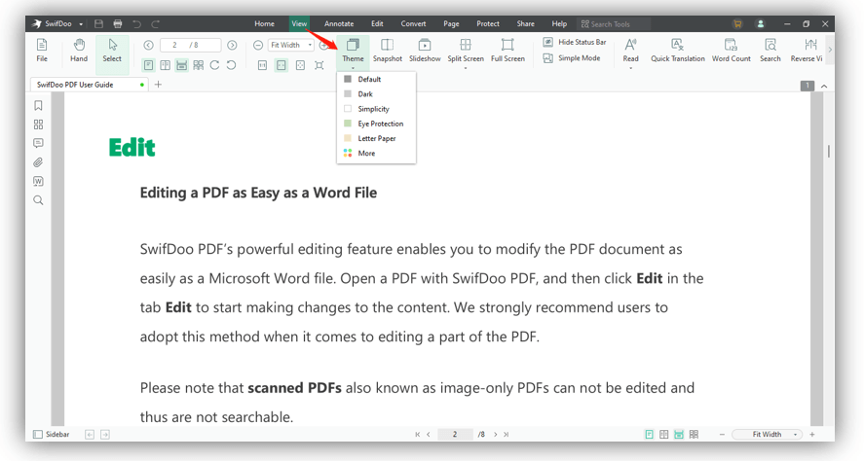Image resolution: width=864 pixels, height=461 pixels.
Task: Select the Hand tool
Action: pyautogui.click(x=79, y=50)
